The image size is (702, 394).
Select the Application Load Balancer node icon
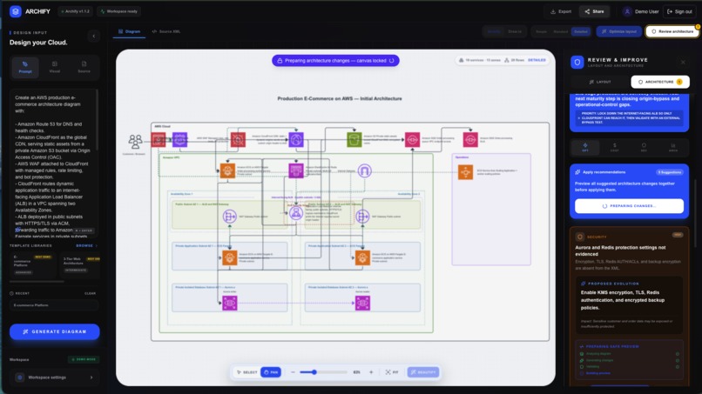coord(295,213)
